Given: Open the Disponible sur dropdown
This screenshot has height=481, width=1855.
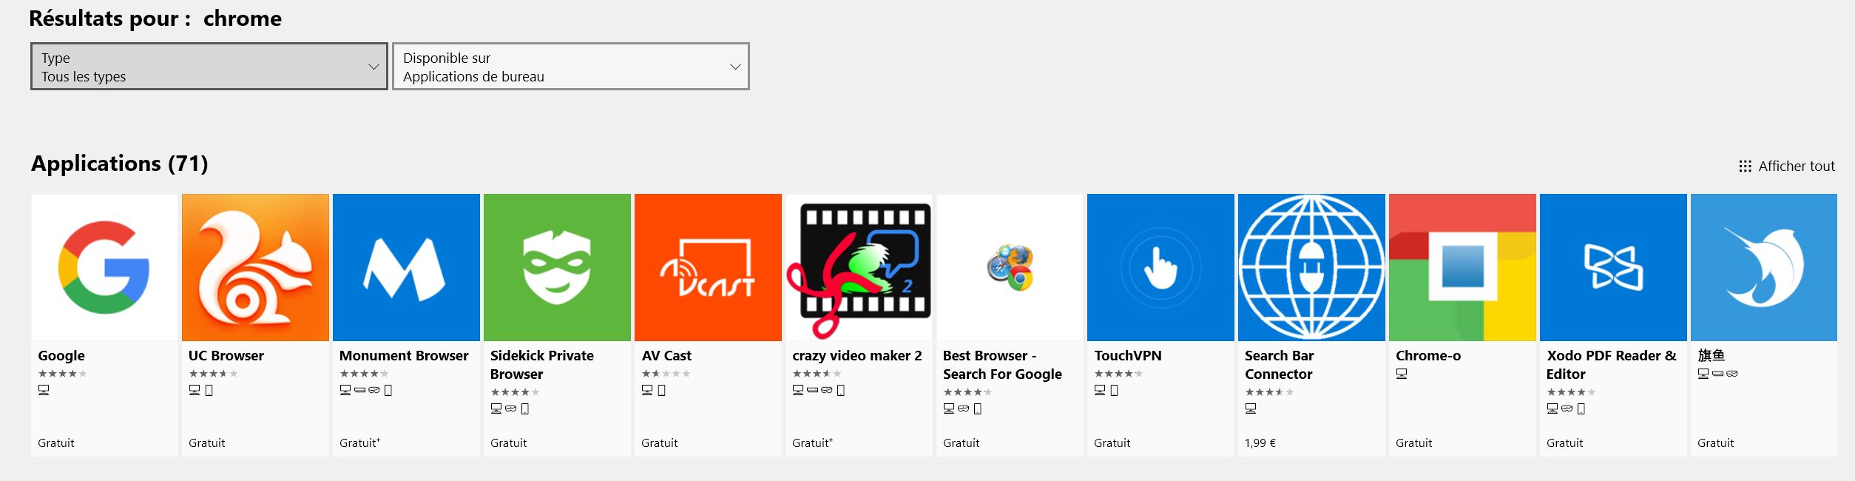Looking at the screenshot, I should 570,67.
